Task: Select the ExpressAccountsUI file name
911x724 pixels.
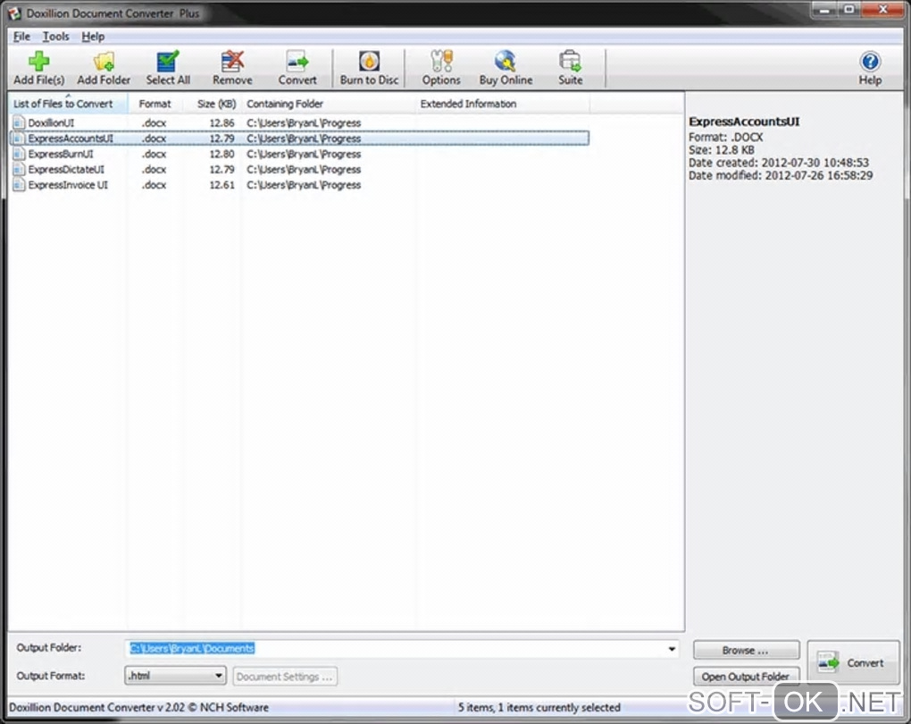Action: coord(71,139)
